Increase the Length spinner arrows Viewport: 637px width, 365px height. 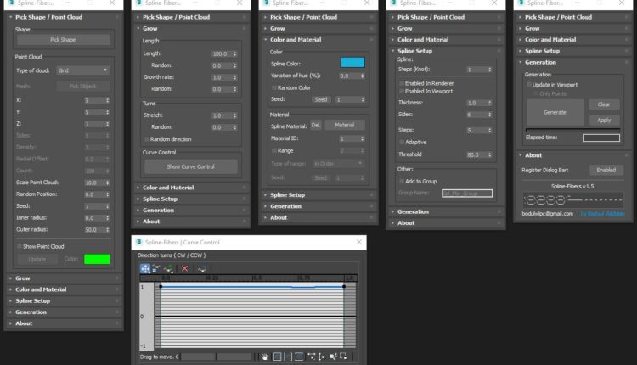pos(234,52)
